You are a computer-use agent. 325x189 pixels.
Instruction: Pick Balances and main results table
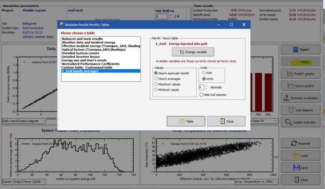click(82, 39)
